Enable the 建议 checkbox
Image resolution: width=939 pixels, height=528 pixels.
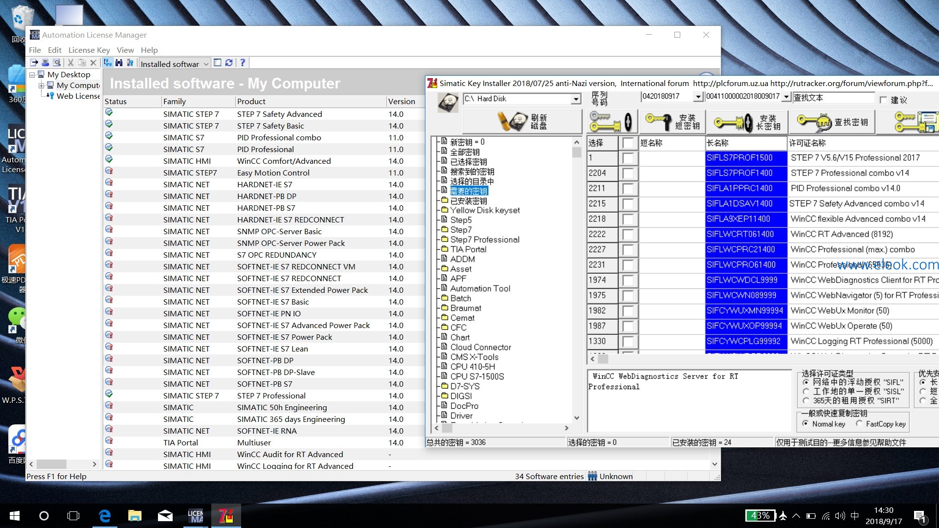click(883, 100)
